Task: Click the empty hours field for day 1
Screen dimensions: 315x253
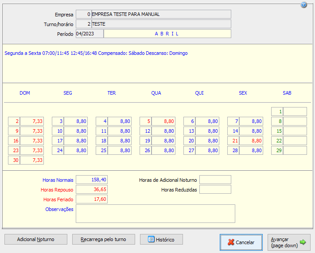Action: click(x=295, y=111)
